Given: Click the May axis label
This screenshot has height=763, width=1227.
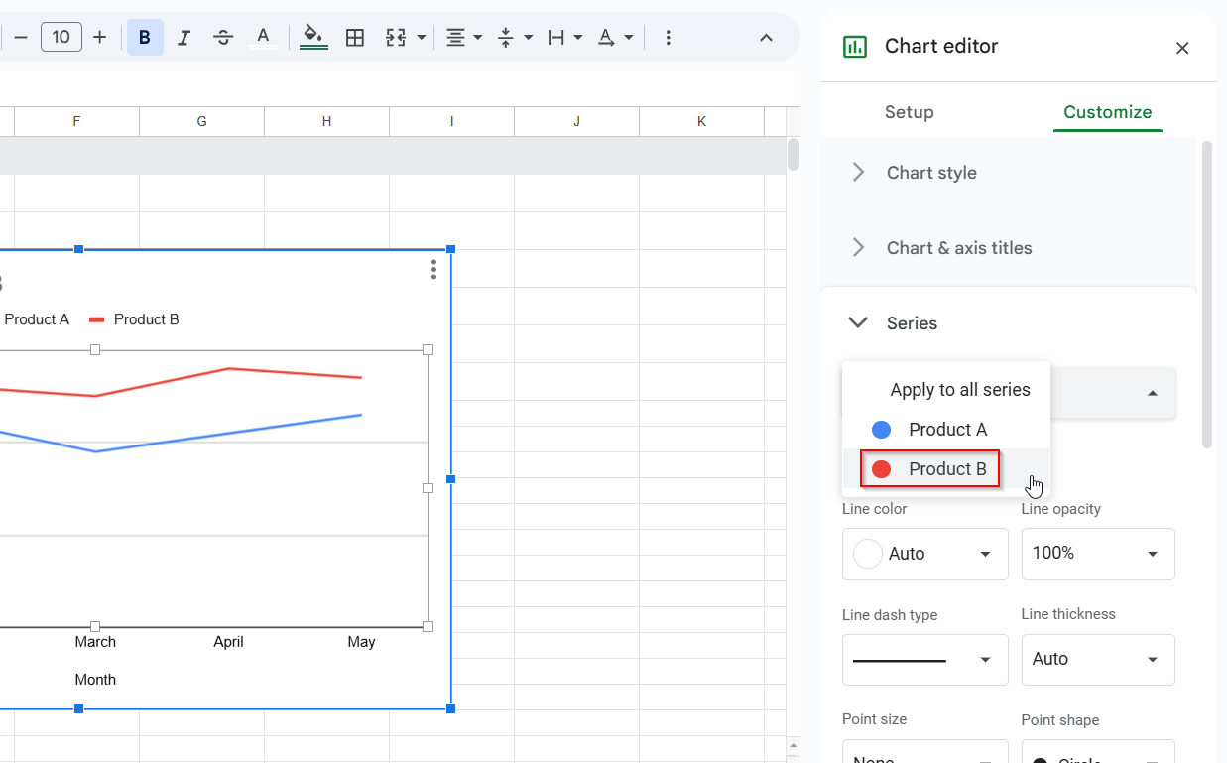Looking at the screenshot, I should (x=361, y=642).
